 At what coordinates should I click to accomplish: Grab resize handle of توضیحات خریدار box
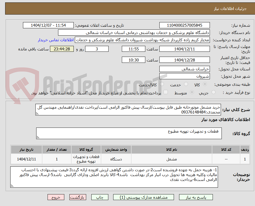(12, 186)
